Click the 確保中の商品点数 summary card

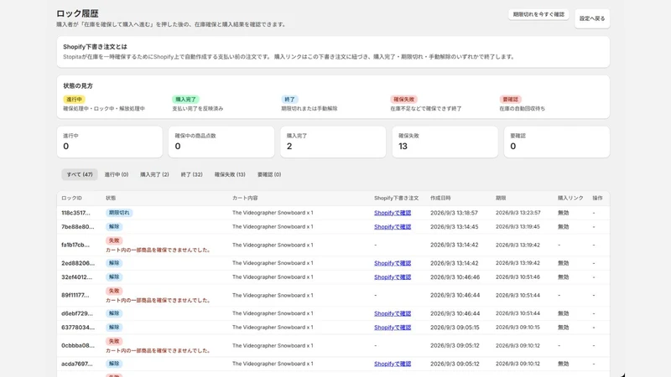click(221, 142)
